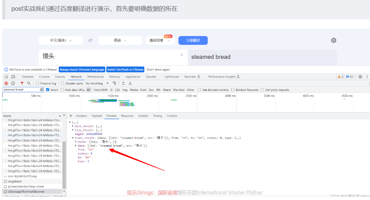Viewport: 370px width, 200px height.
Task: Expand liju_result JSON node
Action: click(73, 130)
